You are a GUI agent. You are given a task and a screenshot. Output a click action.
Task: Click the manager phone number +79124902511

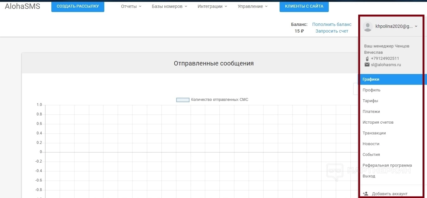[385, 59]
